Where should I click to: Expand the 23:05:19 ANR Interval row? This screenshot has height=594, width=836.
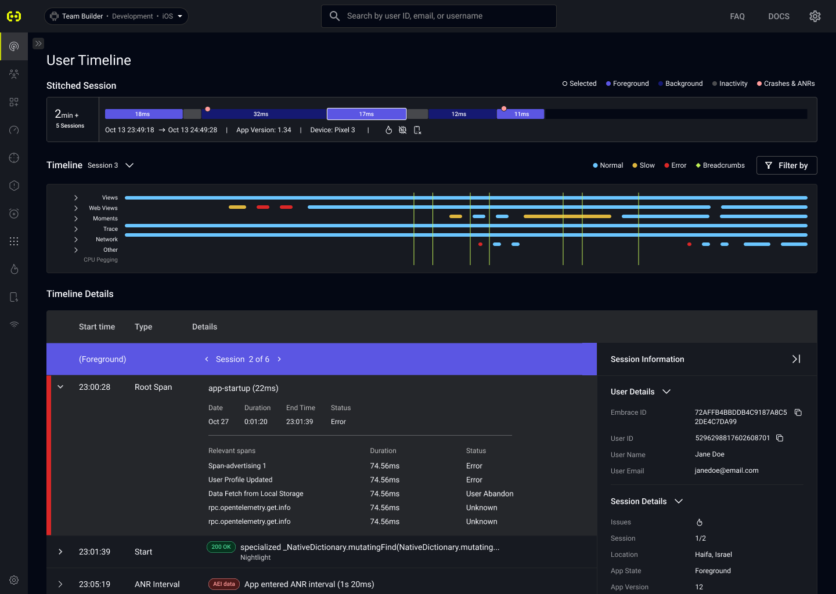[60, 584]
